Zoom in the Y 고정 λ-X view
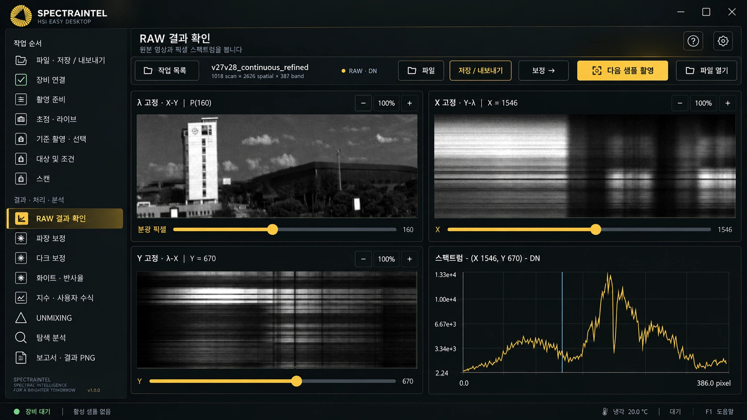 click(410, 259)
